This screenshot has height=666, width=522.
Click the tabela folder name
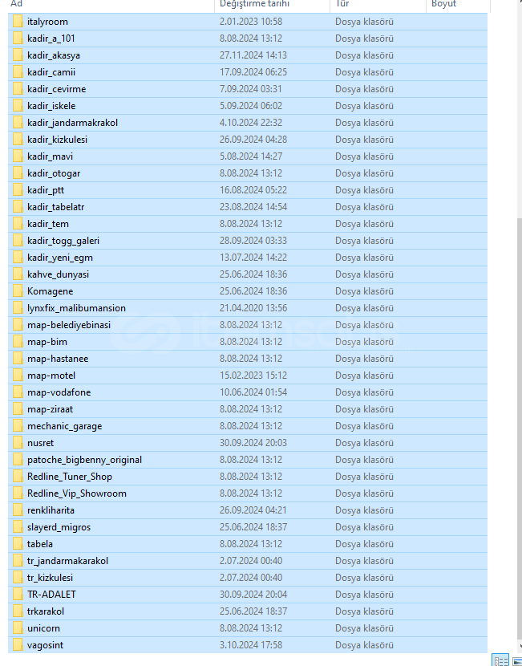pyautogui.click(x=40, y=544)
